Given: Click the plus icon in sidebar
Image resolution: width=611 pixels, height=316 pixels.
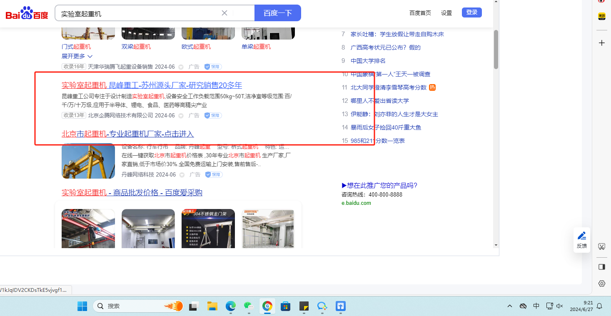Looking at the screenshot, I should pyautogui.click(x=601, y=43).
